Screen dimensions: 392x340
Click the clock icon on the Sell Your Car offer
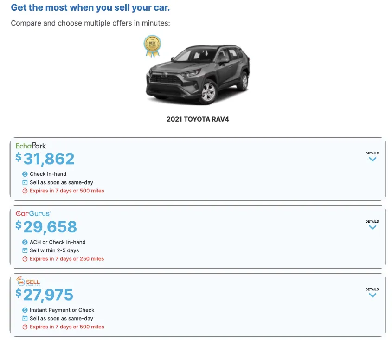pos(25,327)
